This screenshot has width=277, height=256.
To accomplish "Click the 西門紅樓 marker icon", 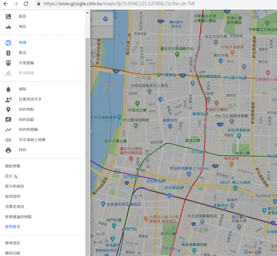I will point(114,226).
